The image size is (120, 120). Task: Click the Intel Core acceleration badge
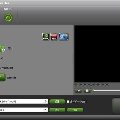pos(64,37)
